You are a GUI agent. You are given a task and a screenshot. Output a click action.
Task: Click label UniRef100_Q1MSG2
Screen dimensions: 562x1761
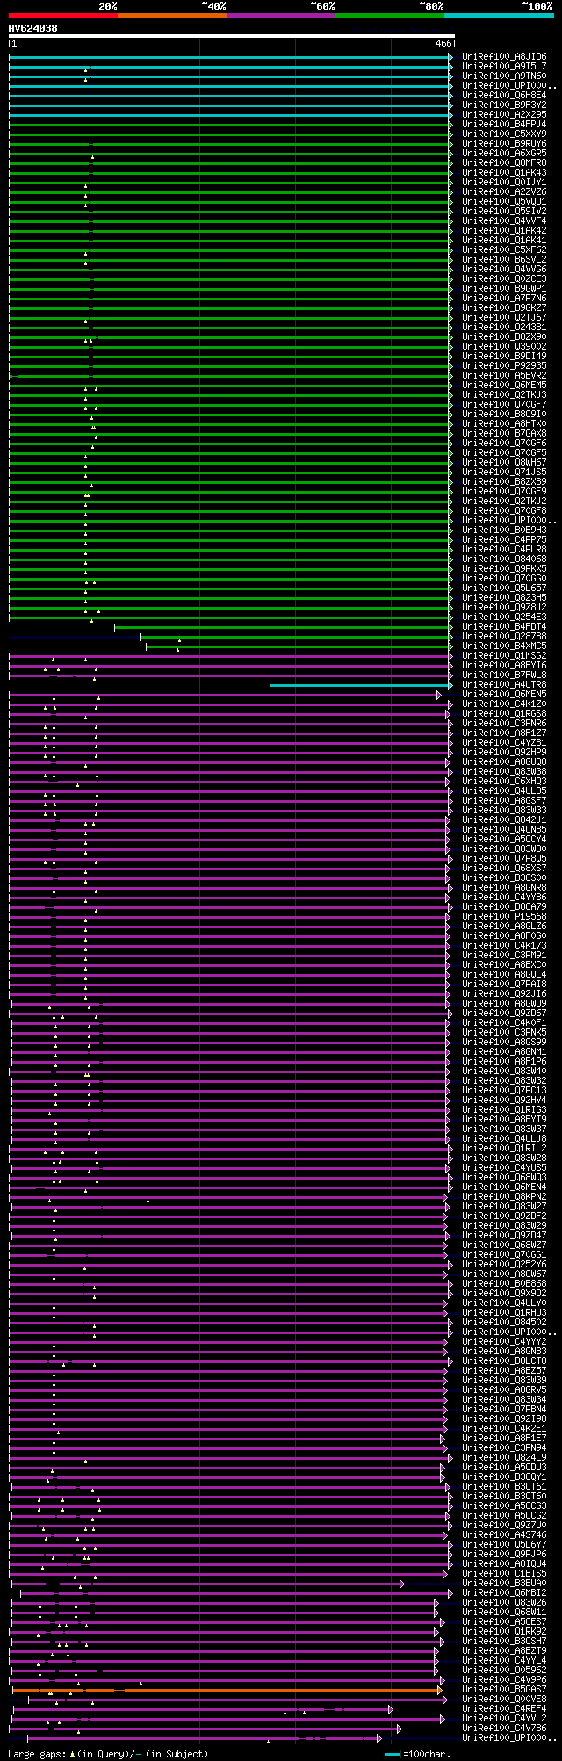[504, 655]
